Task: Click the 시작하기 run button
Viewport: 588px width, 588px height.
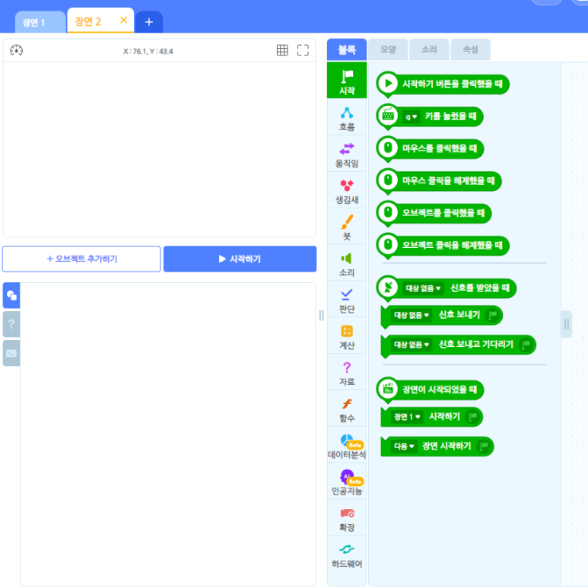Action: tap(240, 259)
